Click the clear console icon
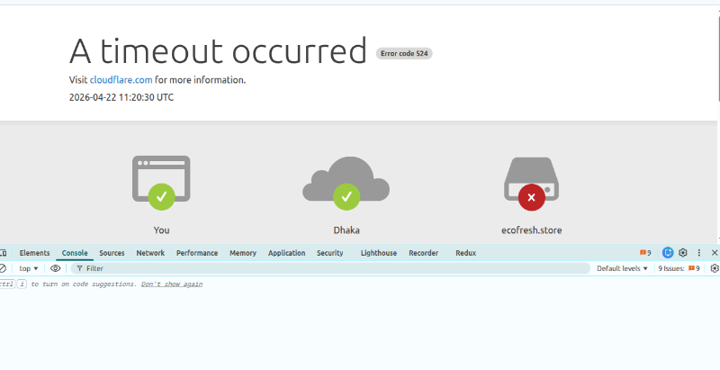Viewport: 720px width, 370px height. pos(3,268)
